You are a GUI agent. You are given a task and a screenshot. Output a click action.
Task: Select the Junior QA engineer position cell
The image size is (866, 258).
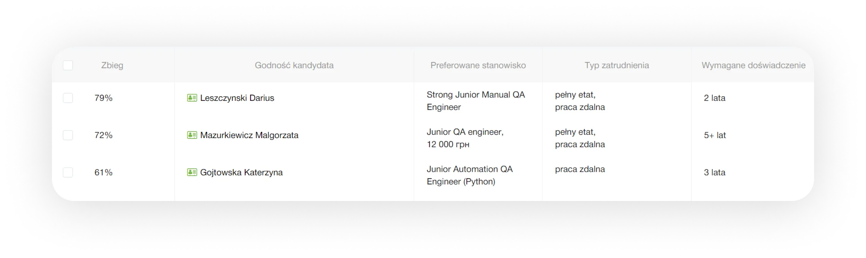(465, 132)
